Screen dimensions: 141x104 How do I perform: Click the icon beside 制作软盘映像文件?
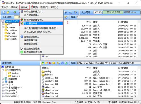point(22,12)
